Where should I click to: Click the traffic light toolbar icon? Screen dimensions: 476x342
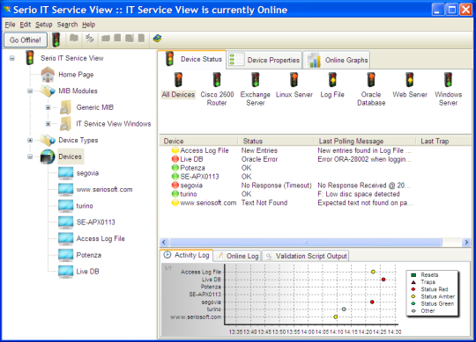pyautogui.click(x=56, y=40)
